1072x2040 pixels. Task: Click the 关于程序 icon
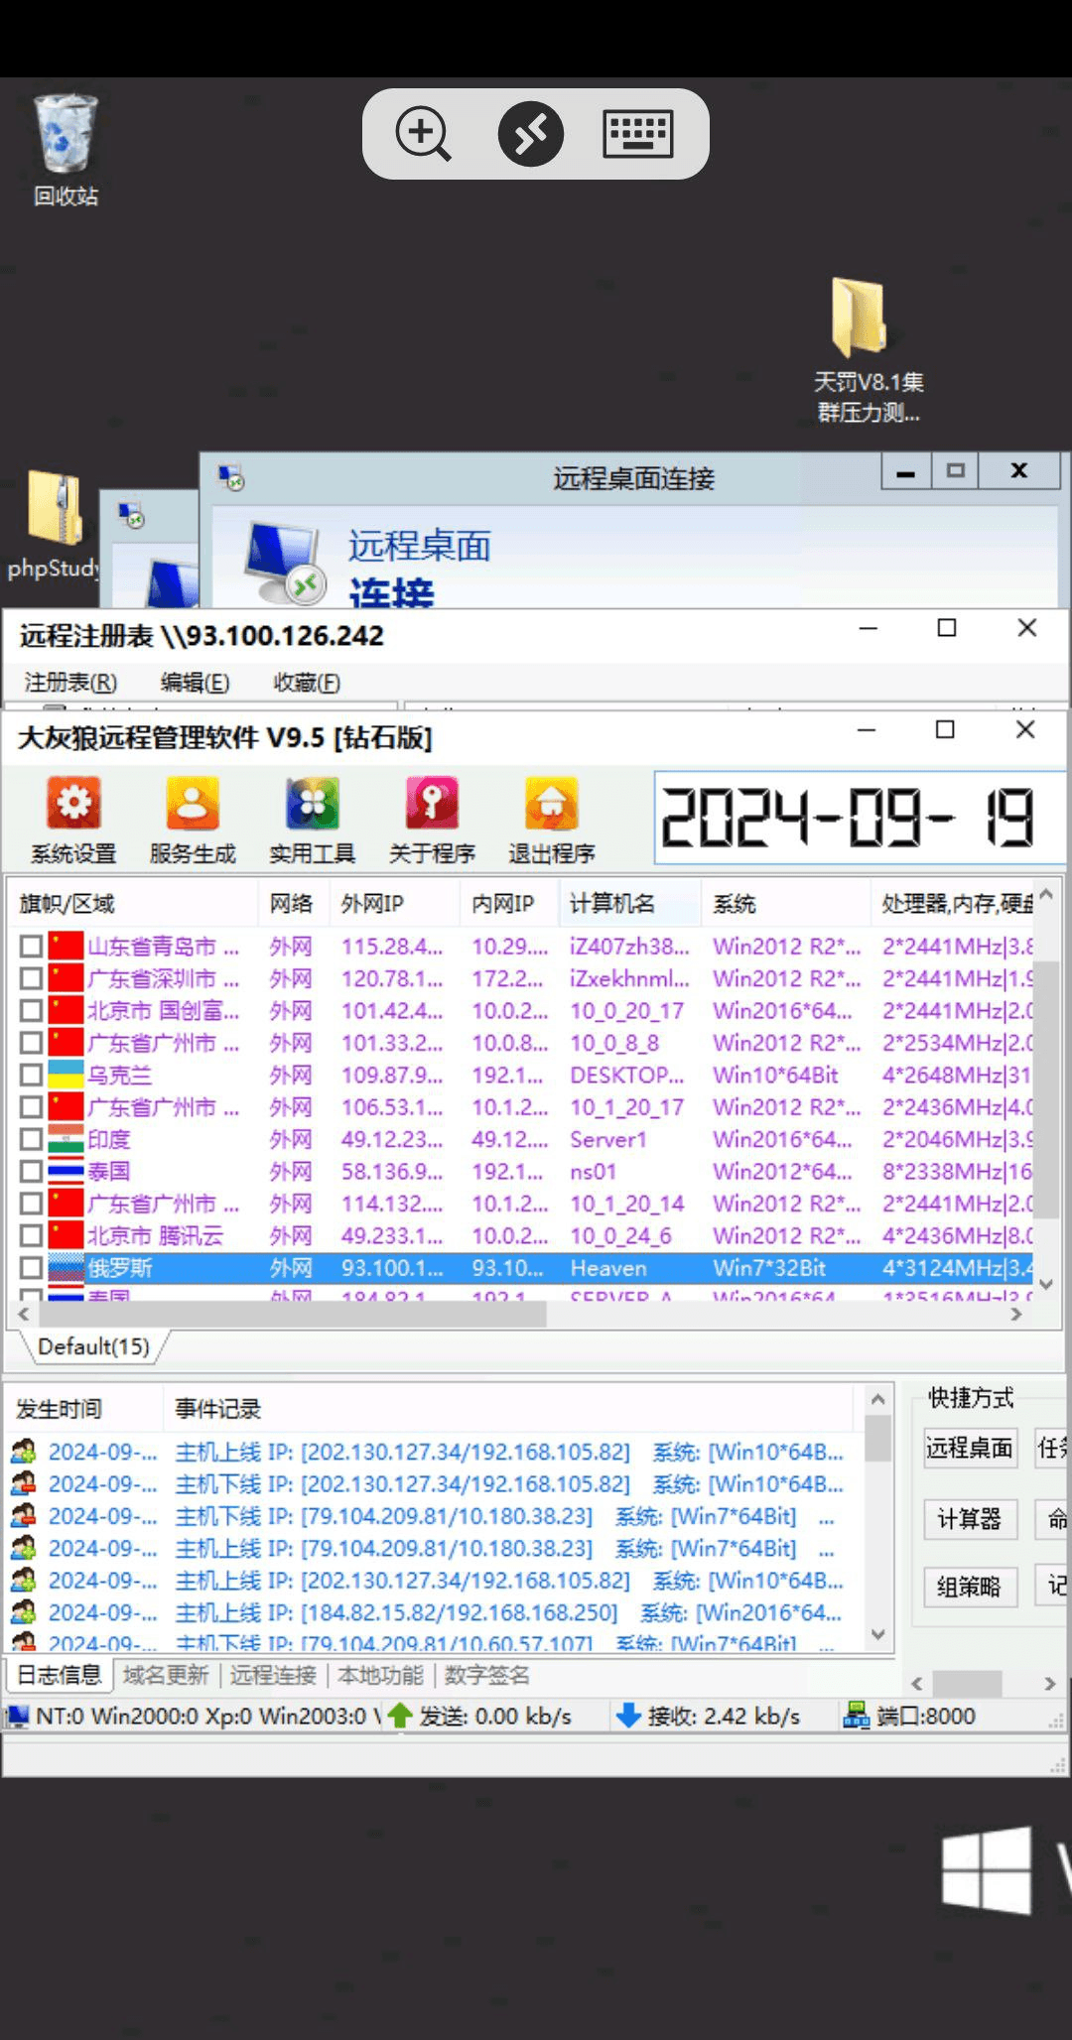tap(432, 804)
